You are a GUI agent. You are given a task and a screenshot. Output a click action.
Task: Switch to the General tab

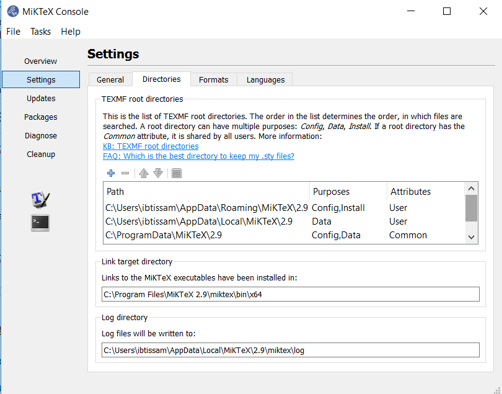(110, 79)
